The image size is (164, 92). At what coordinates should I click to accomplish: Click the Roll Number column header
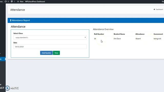tap(99, 34)
